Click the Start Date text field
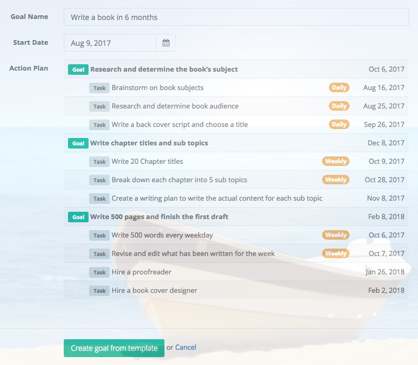This screenshot has height=365, width=418. (x=110, y=43)
